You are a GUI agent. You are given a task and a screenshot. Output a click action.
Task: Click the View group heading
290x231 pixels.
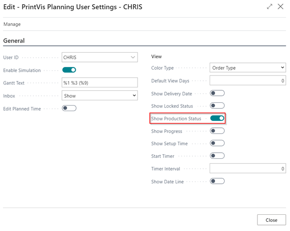pyautogui.click(x=157, y=56)
